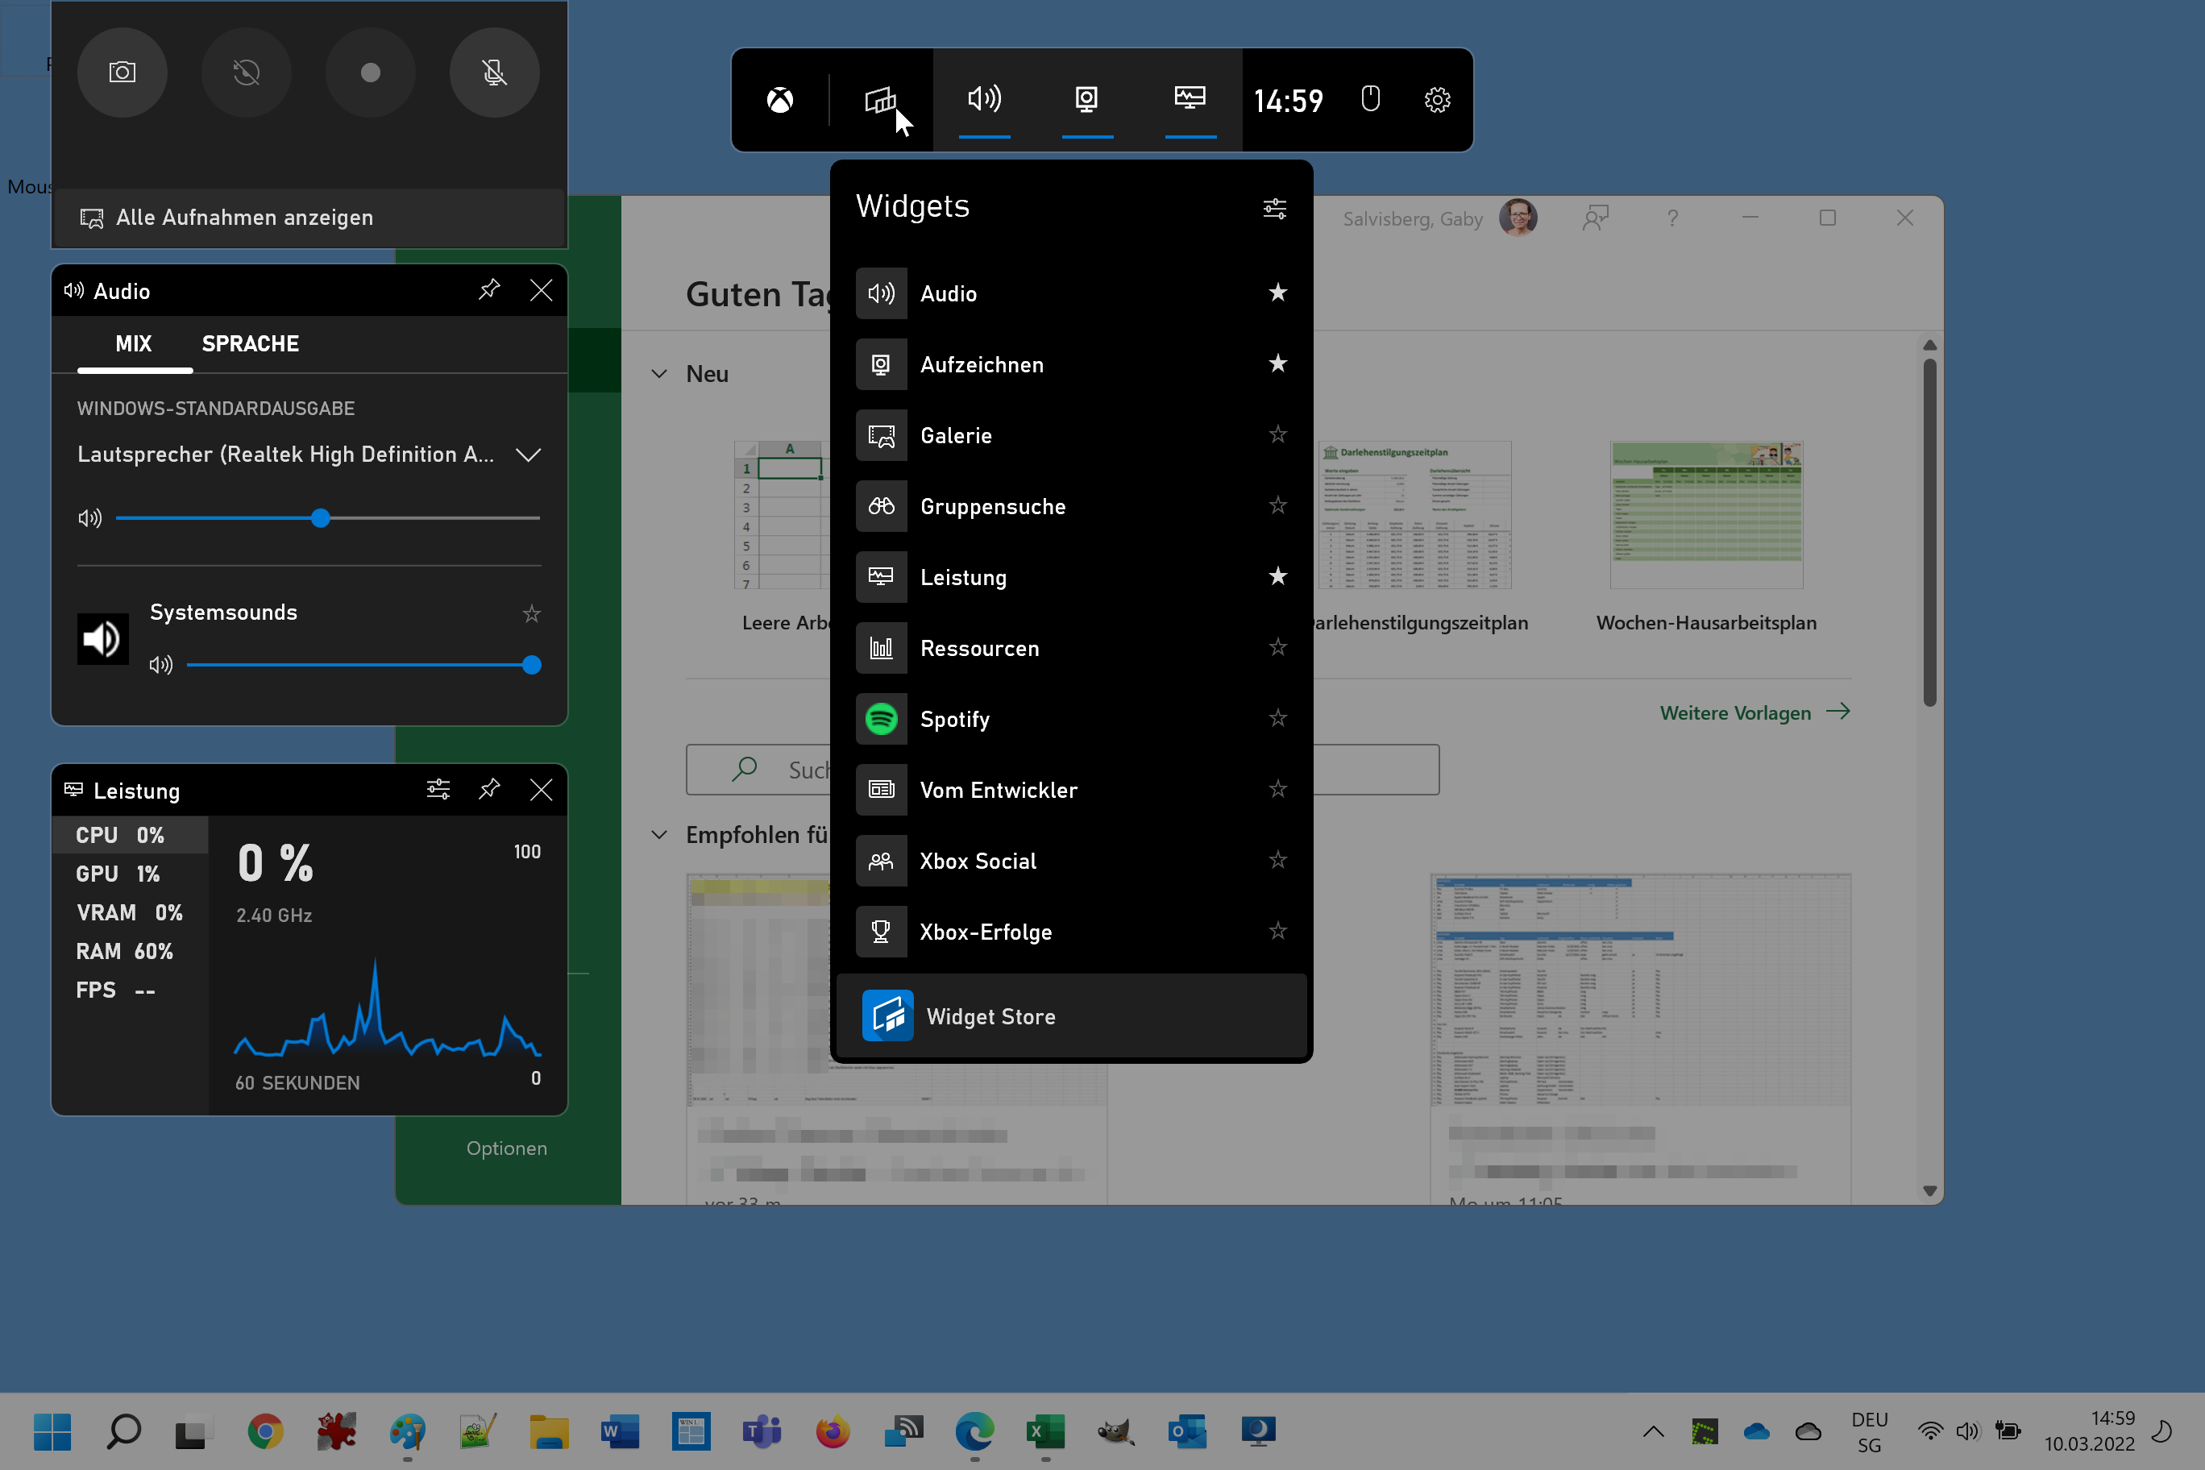Take a screenshot with the camera icon

tap(122, 73)
